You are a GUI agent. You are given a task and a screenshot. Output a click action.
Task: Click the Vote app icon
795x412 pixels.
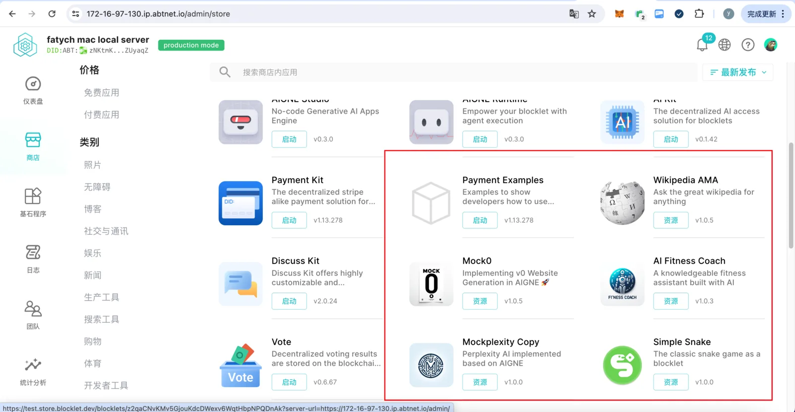pos(240,365)
